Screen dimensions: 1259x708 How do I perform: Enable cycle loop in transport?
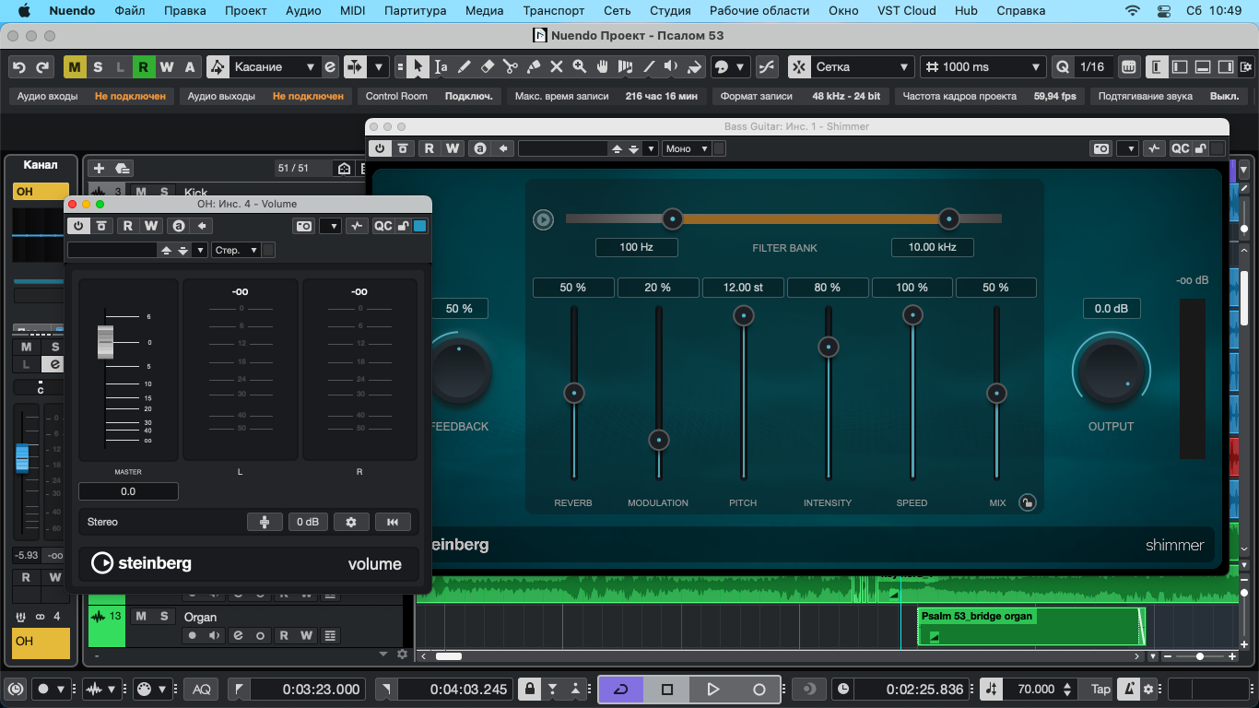620,689
